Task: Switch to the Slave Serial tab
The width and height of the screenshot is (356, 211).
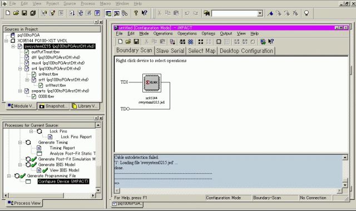Action: click(170, 51)
